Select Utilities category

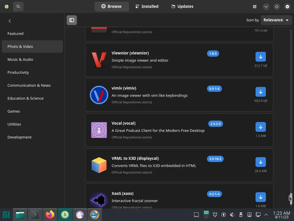pos(32,124)
